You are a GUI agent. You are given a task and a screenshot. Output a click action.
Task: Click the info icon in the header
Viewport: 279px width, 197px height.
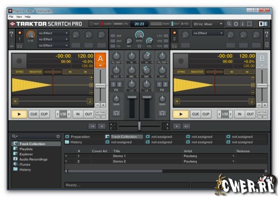[242, 24]
